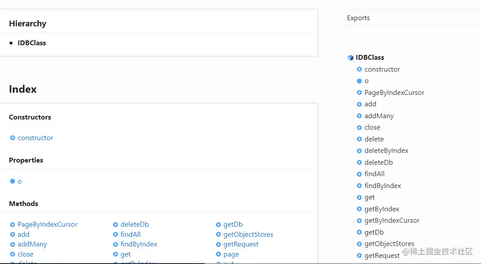The width and height of the screenshot is (481, 264).
Task: Click the method icon beside page in Index
Action: (218, 254)
